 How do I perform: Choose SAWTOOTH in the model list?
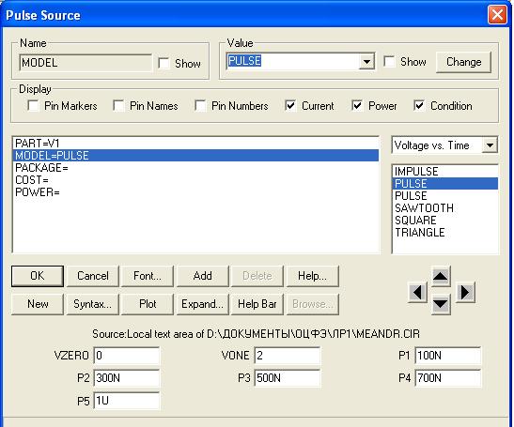click(x=444, y=208)
